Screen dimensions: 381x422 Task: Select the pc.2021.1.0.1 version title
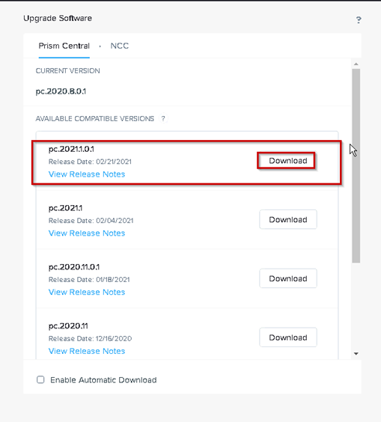pos(71,149)
